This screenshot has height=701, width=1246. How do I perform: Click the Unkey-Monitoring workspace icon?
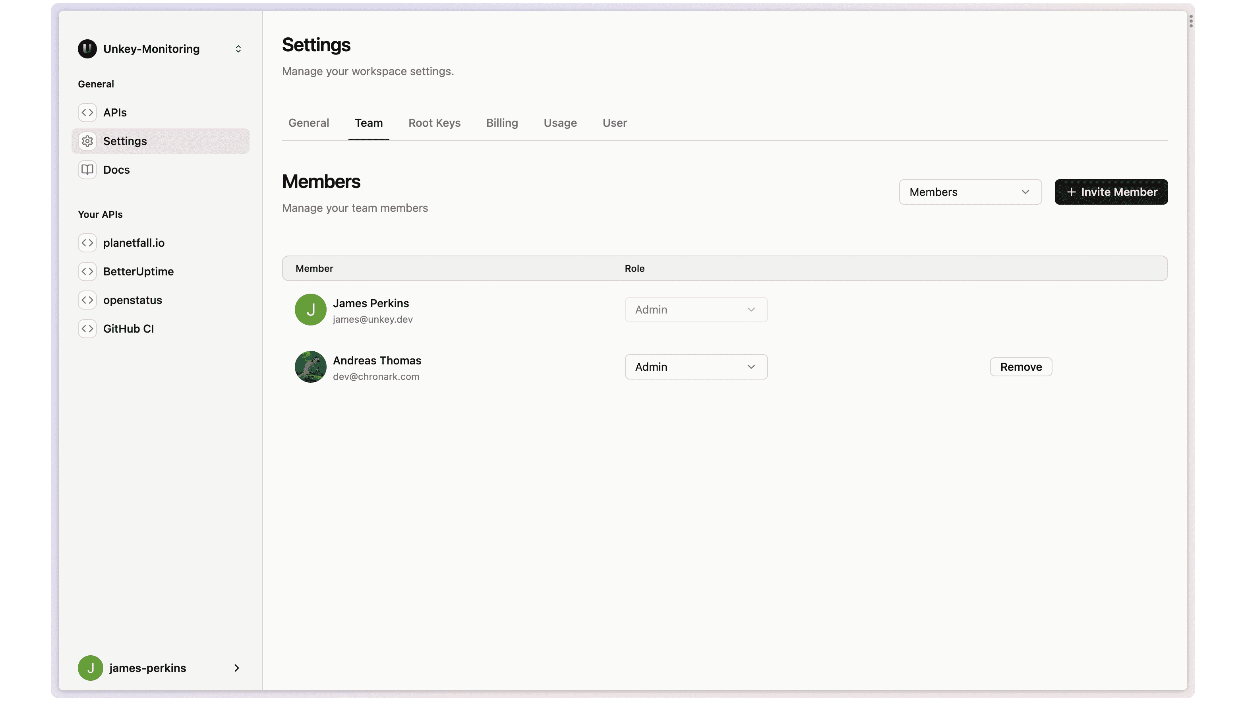87,49
